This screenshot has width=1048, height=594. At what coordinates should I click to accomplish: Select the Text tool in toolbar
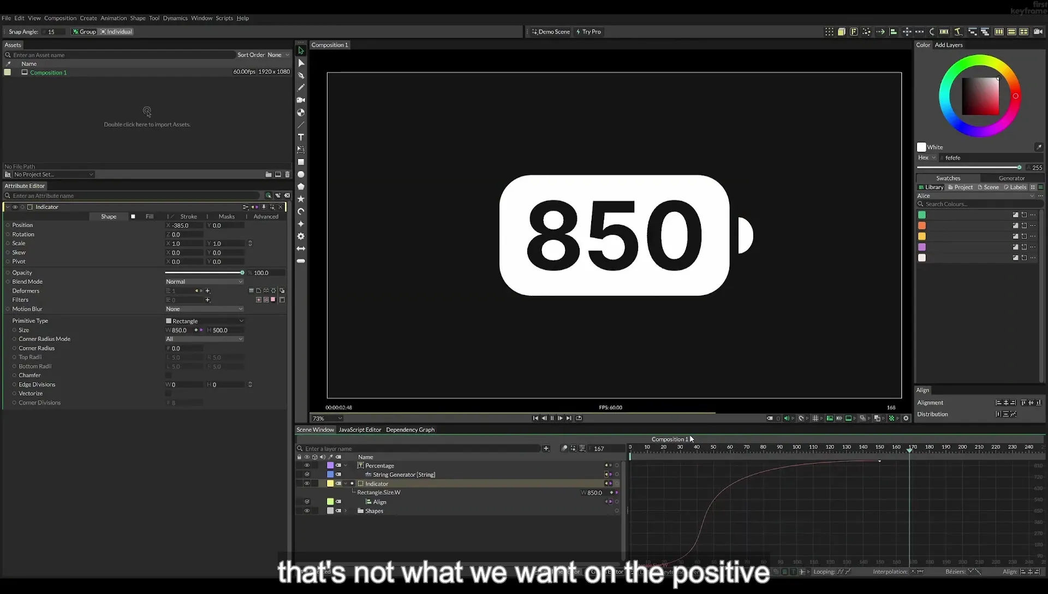301,137
